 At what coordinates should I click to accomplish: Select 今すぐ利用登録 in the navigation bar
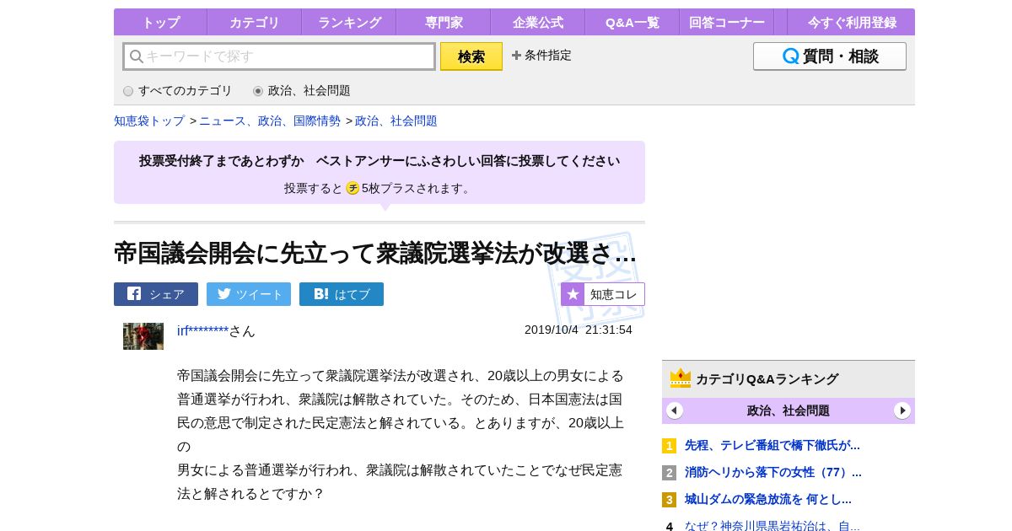(x=852, y=22)
